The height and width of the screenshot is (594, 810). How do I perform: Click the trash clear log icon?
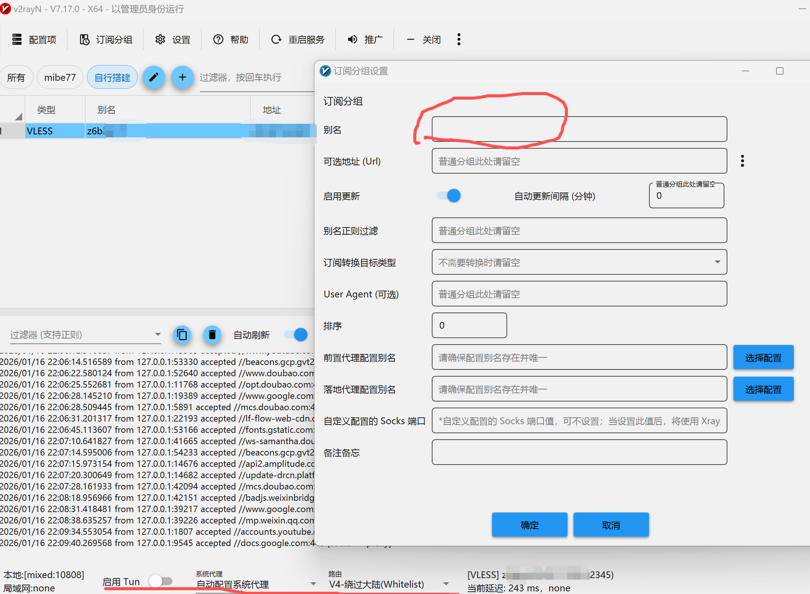pos(212,335)
